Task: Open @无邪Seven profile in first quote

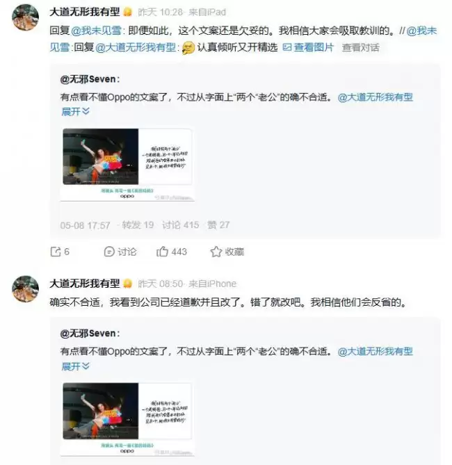Action: tap(90, 79)
